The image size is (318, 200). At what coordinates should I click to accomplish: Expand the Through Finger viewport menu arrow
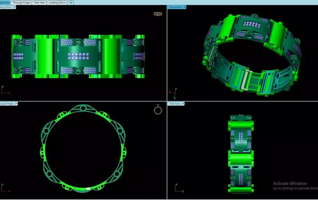pyautogui.click(x=16, y=104)
